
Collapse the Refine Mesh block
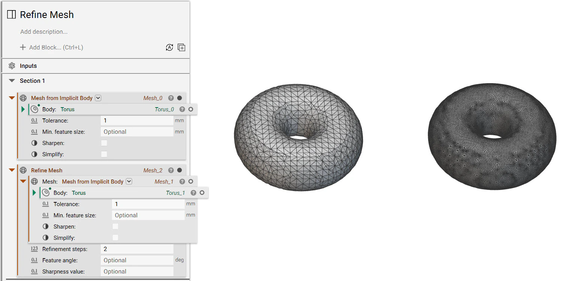pyautogui.click(x=12, y=170)
